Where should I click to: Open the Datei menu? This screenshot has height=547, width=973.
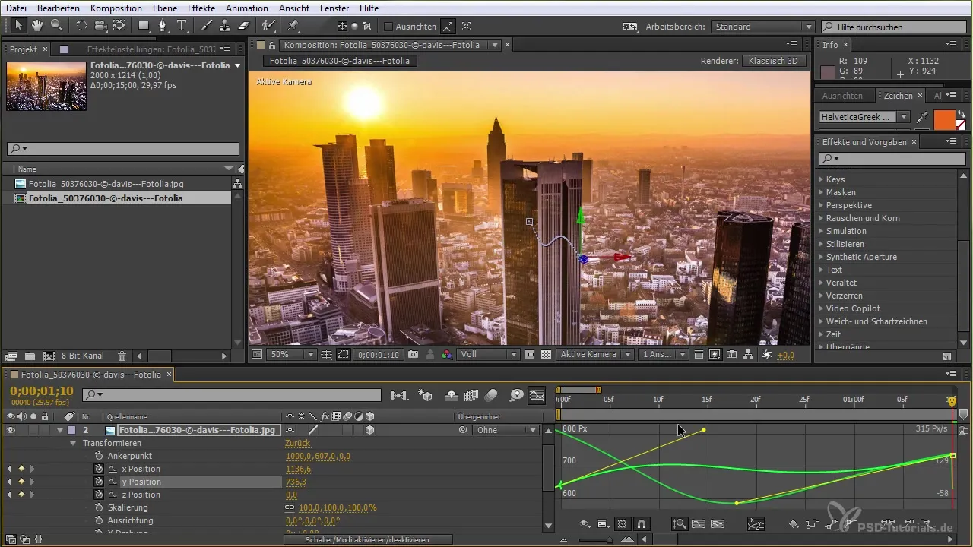pyautogui.click(x=16, y=8)
